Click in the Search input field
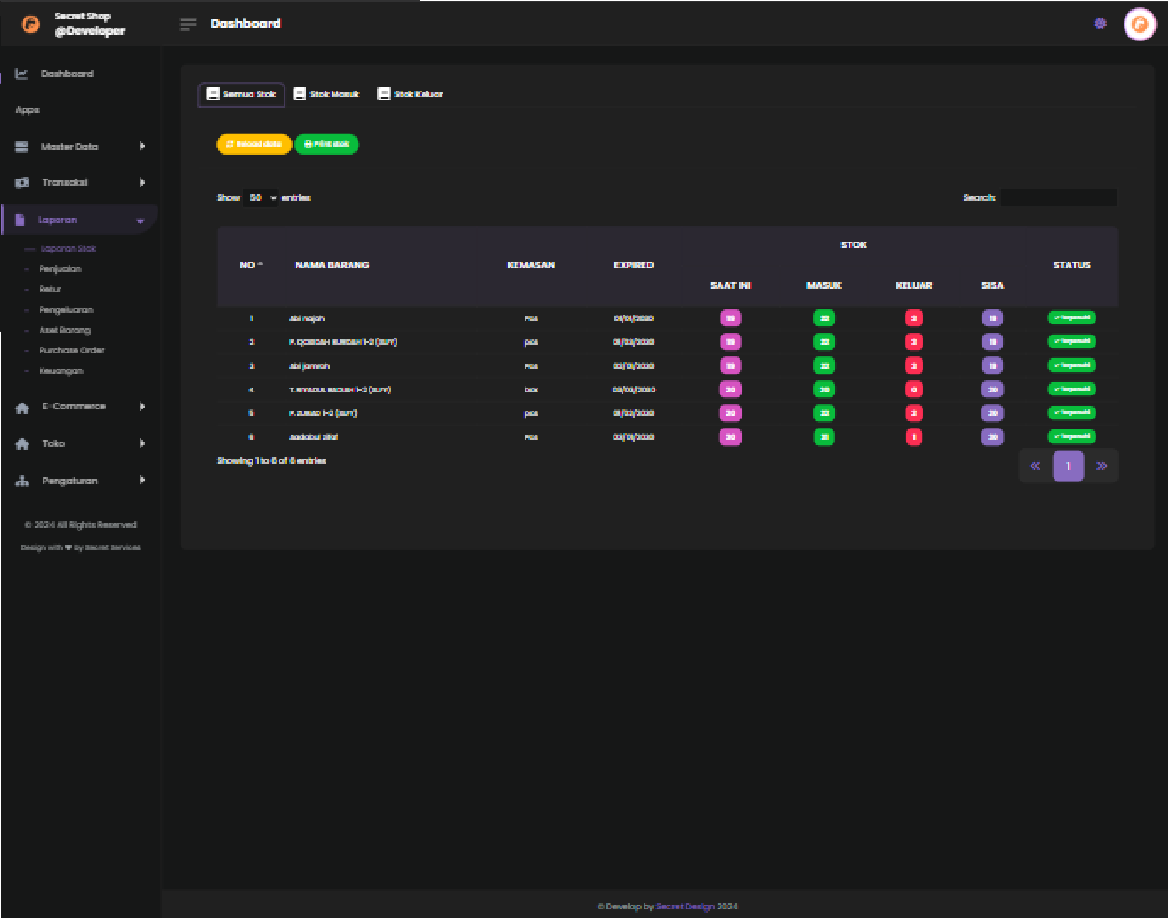Image resolution: width=1168 pixels, height=918 pixels. click(1058, 197)
